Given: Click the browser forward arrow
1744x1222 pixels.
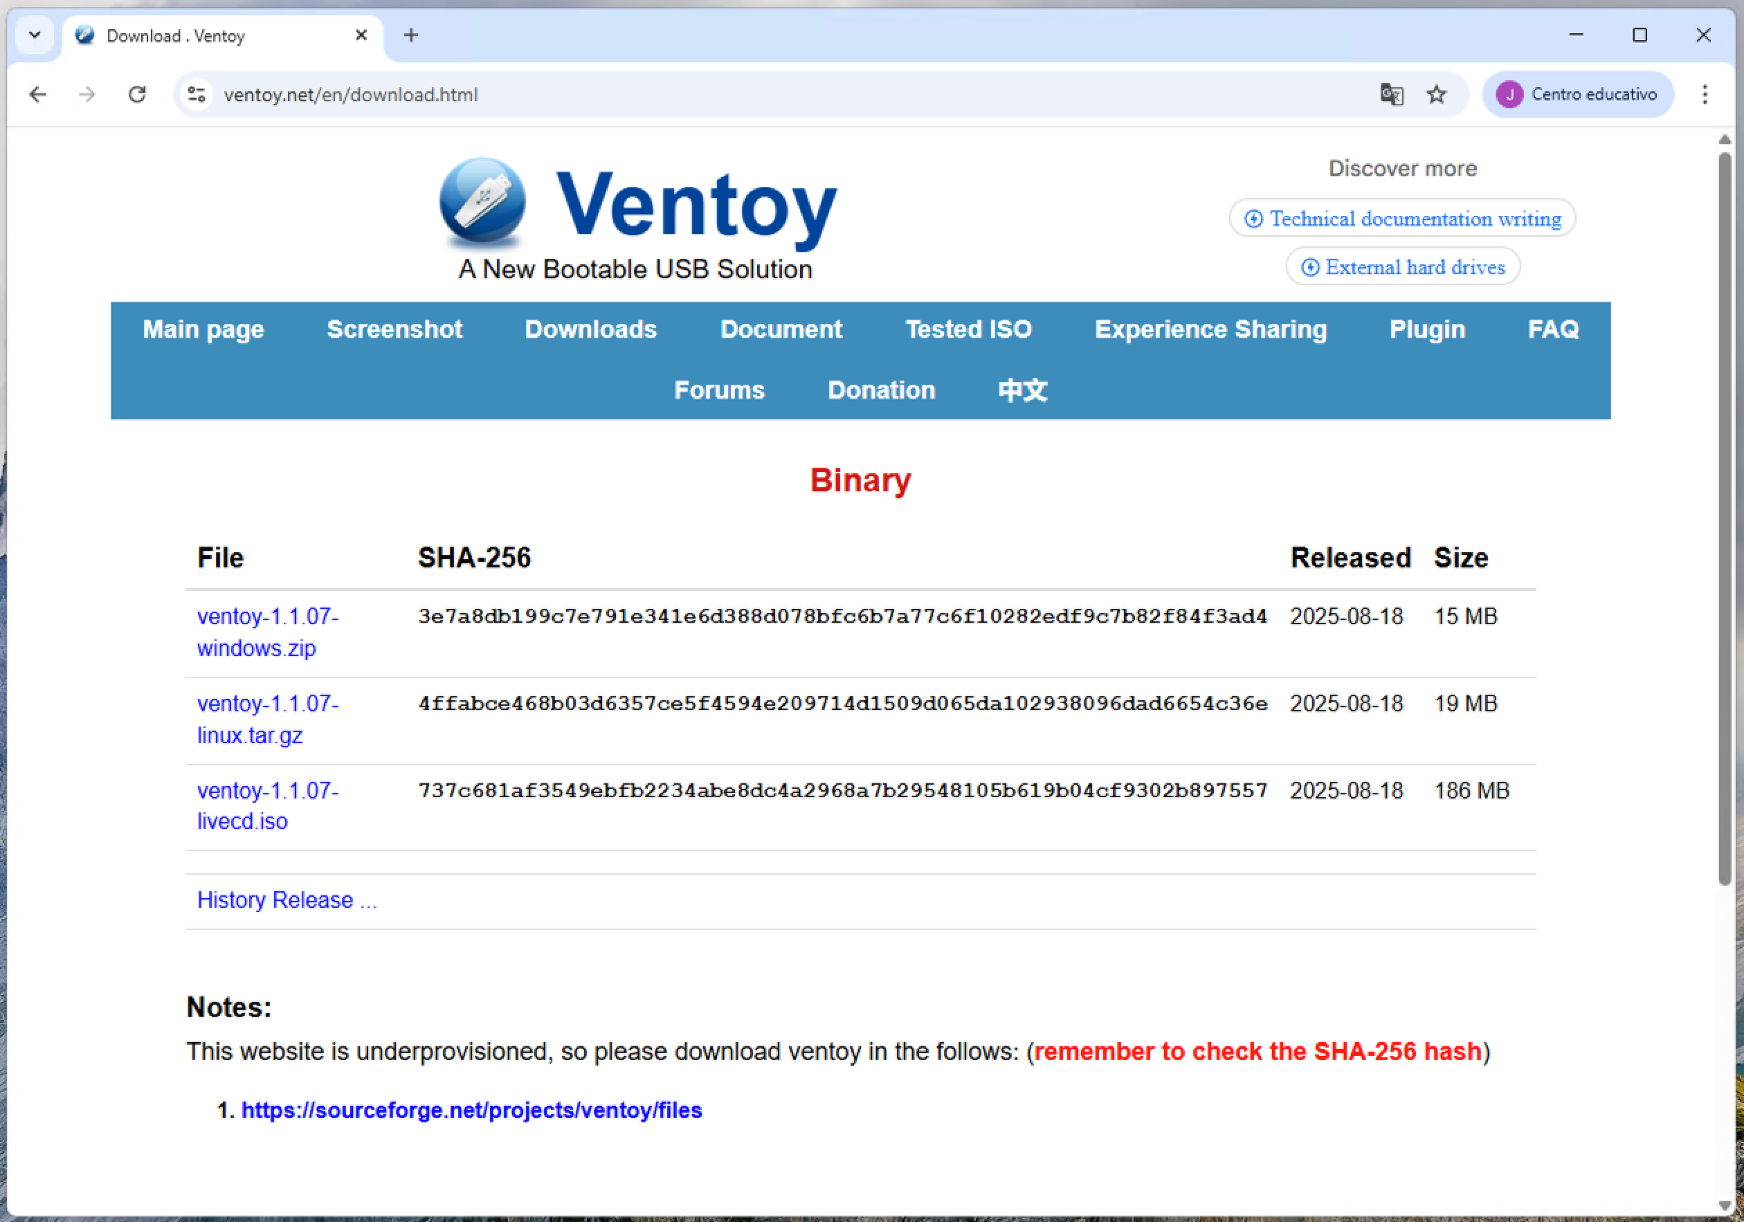Looking at the screenshot, I should click(87, 94).
